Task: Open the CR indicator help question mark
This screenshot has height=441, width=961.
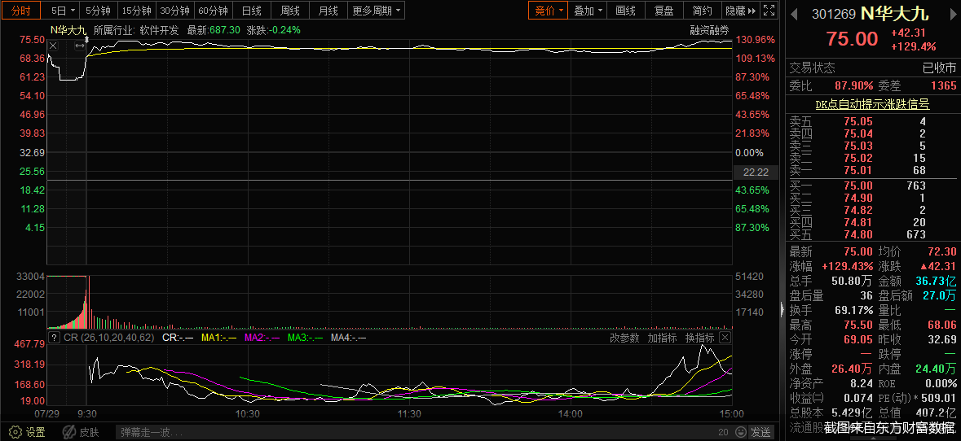Action: [54, 338]
